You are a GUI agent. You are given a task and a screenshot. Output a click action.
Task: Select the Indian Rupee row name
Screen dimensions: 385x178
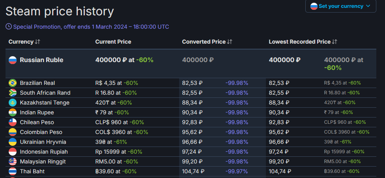[37, 112]
